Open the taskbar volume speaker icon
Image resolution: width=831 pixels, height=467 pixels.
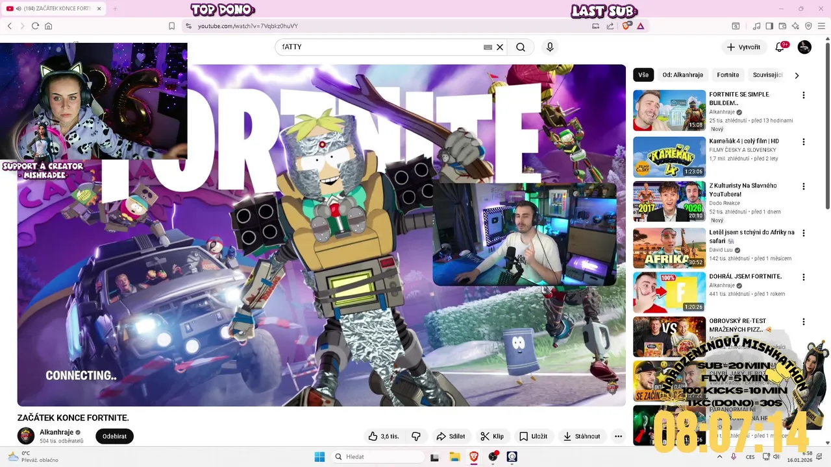coord(776,457)
